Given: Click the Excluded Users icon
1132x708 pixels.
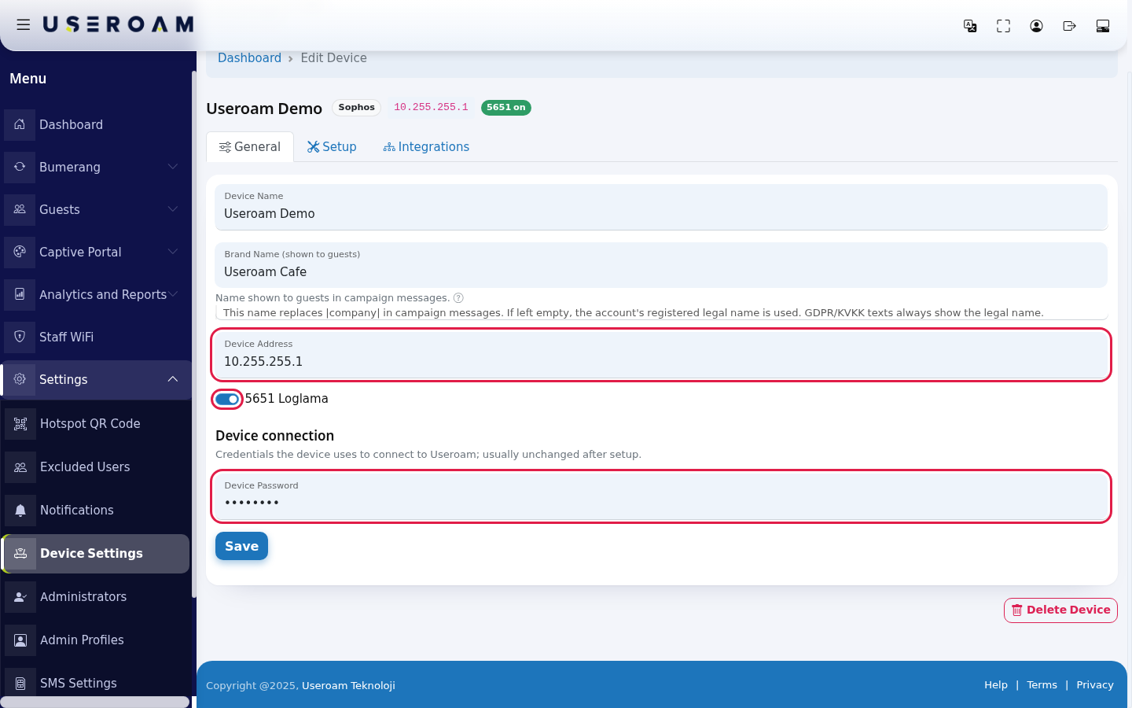Looking at the screenshot, I should (x=20, y=467).
